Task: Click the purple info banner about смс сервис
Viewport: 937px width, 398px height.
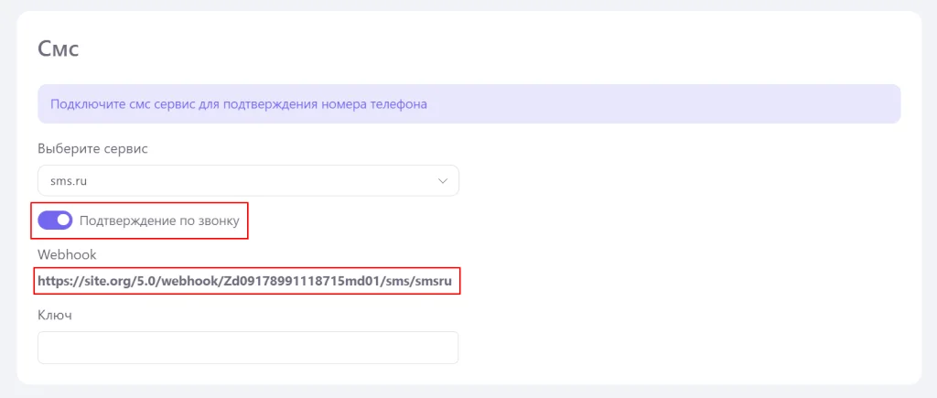Action: pos(469,104)
